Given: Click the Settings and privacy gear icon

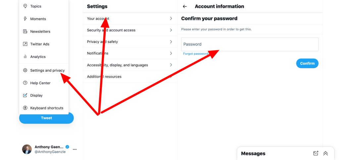Looking at the screenshot, I should [25, 70].
